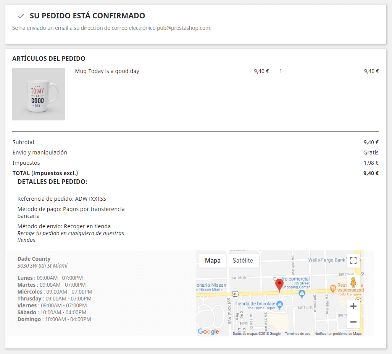Click the mug product thumbnail
The image size is (392, 354).
tap(38, 94)
